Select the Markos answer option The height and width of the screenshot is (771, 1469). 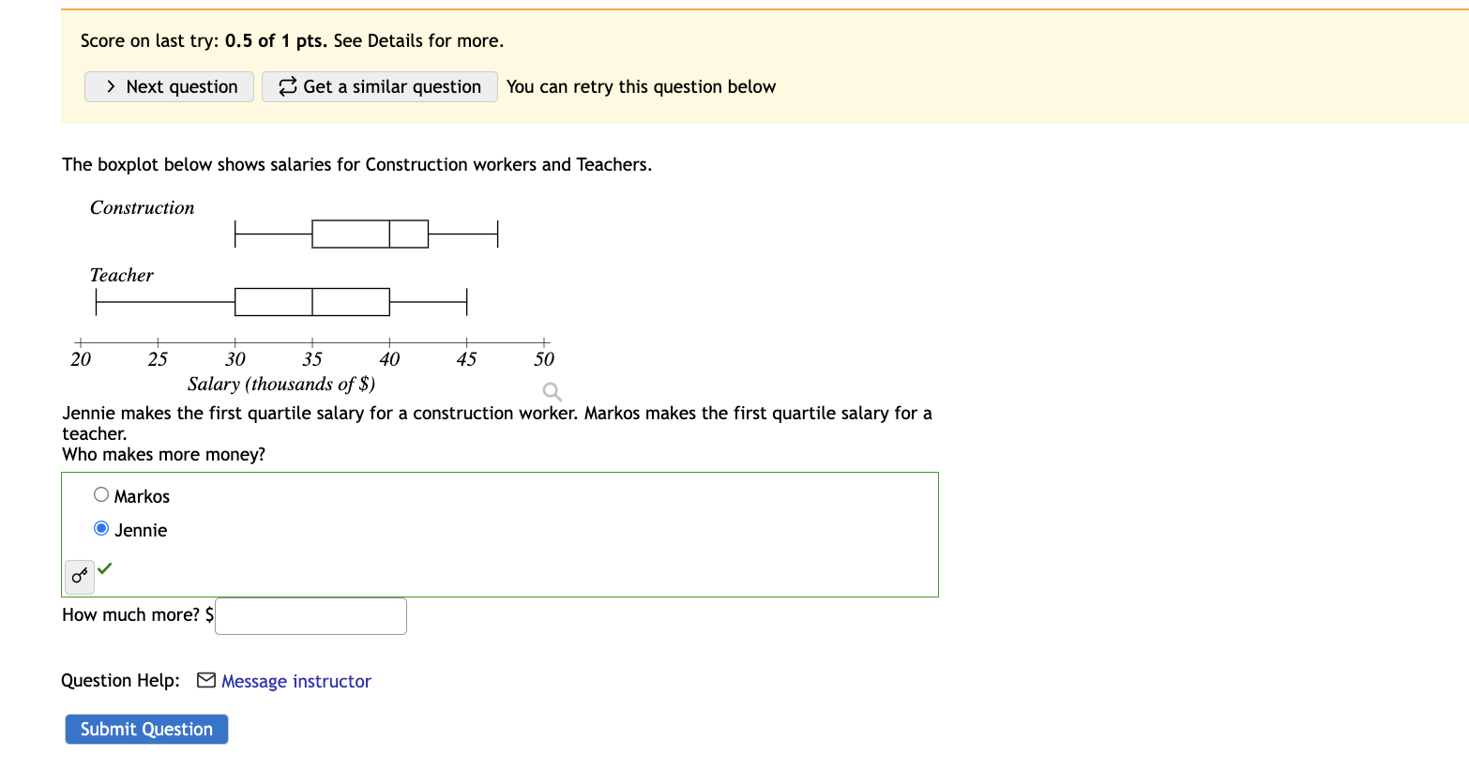(141, 495)
